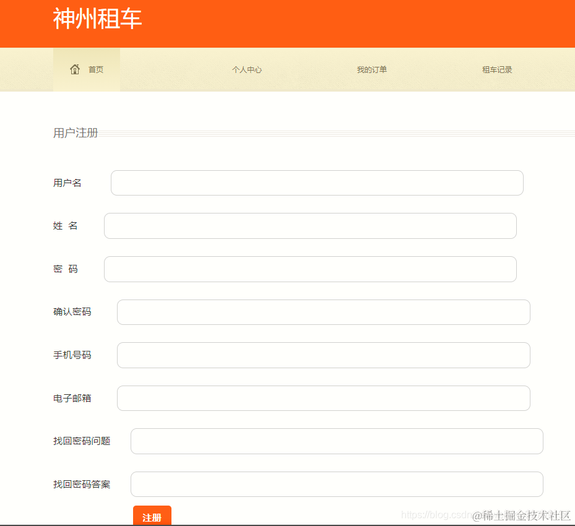Click the 用户注册 heading text
Image resolution: width=575 pixels, height=526 pixels.
76,132
